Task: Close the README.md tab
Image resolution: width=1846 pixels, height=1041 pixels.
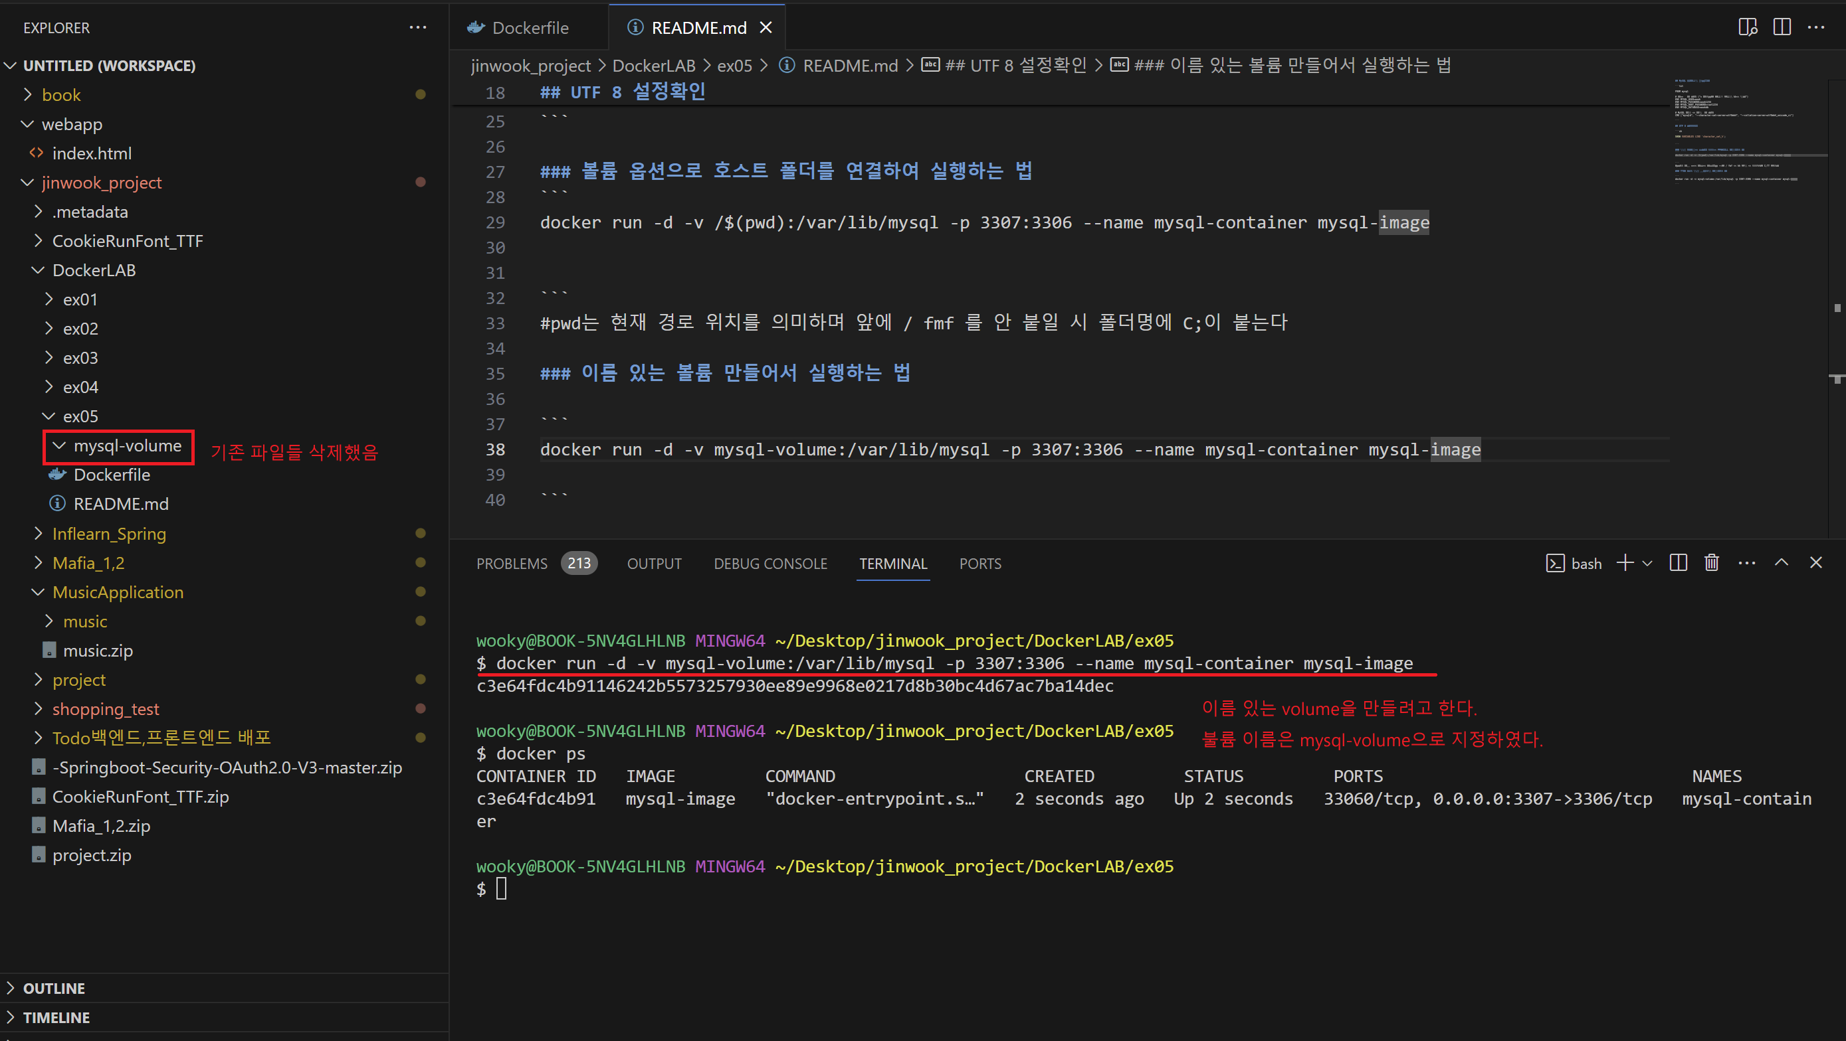Action: (x=766, y=28)
